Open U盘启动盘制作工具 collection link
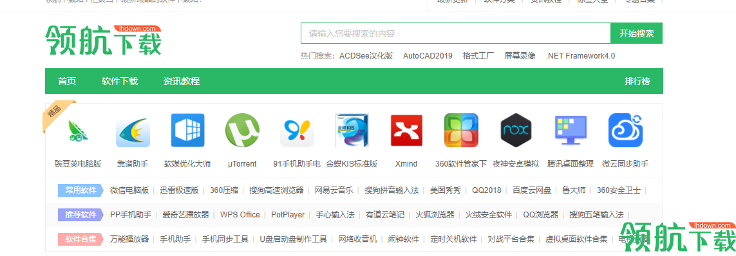The width and height of the screenshot is (736, 256). pyautogui.click(x=294, y=239)
